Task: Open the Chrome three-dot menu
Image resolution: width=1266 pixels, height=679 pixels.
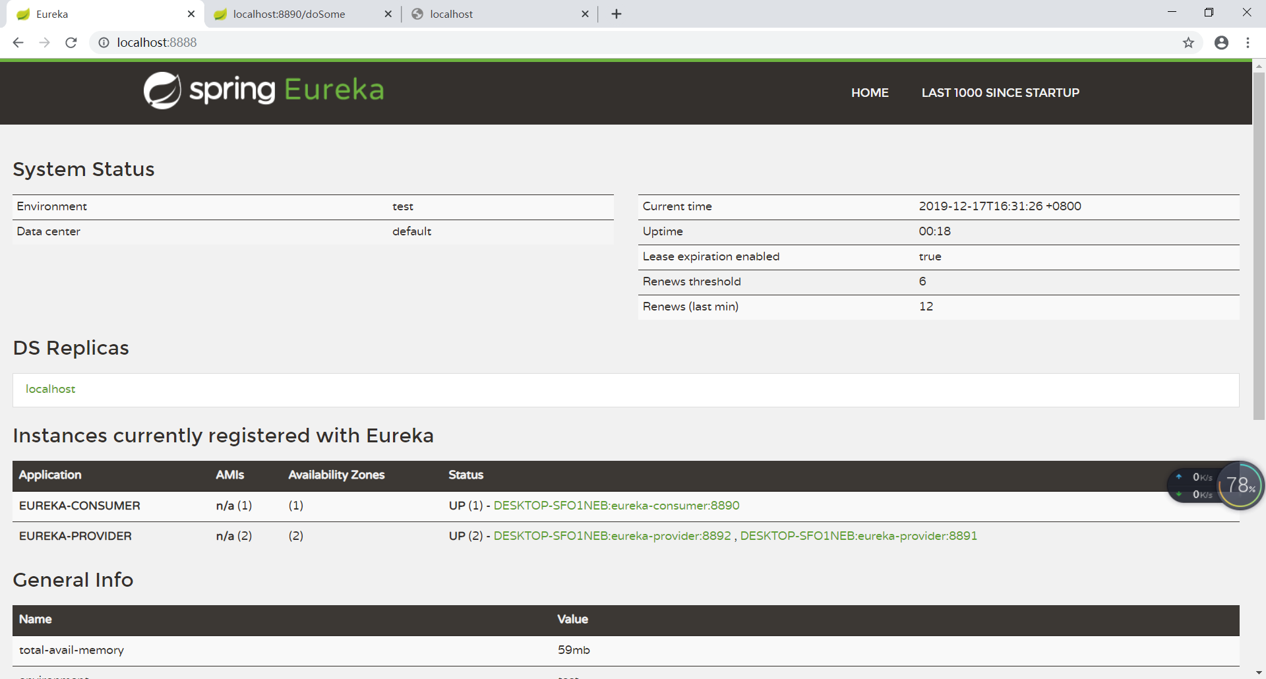Action: point(1248,43)
